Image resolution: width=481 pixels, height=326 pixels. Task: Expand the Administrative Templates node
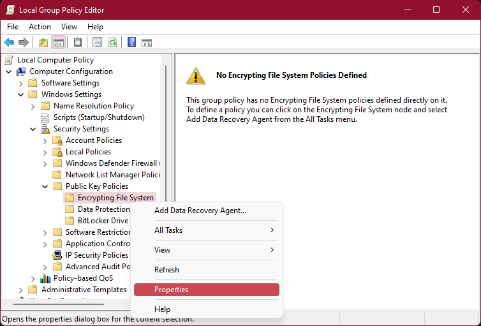coord(21,290)
